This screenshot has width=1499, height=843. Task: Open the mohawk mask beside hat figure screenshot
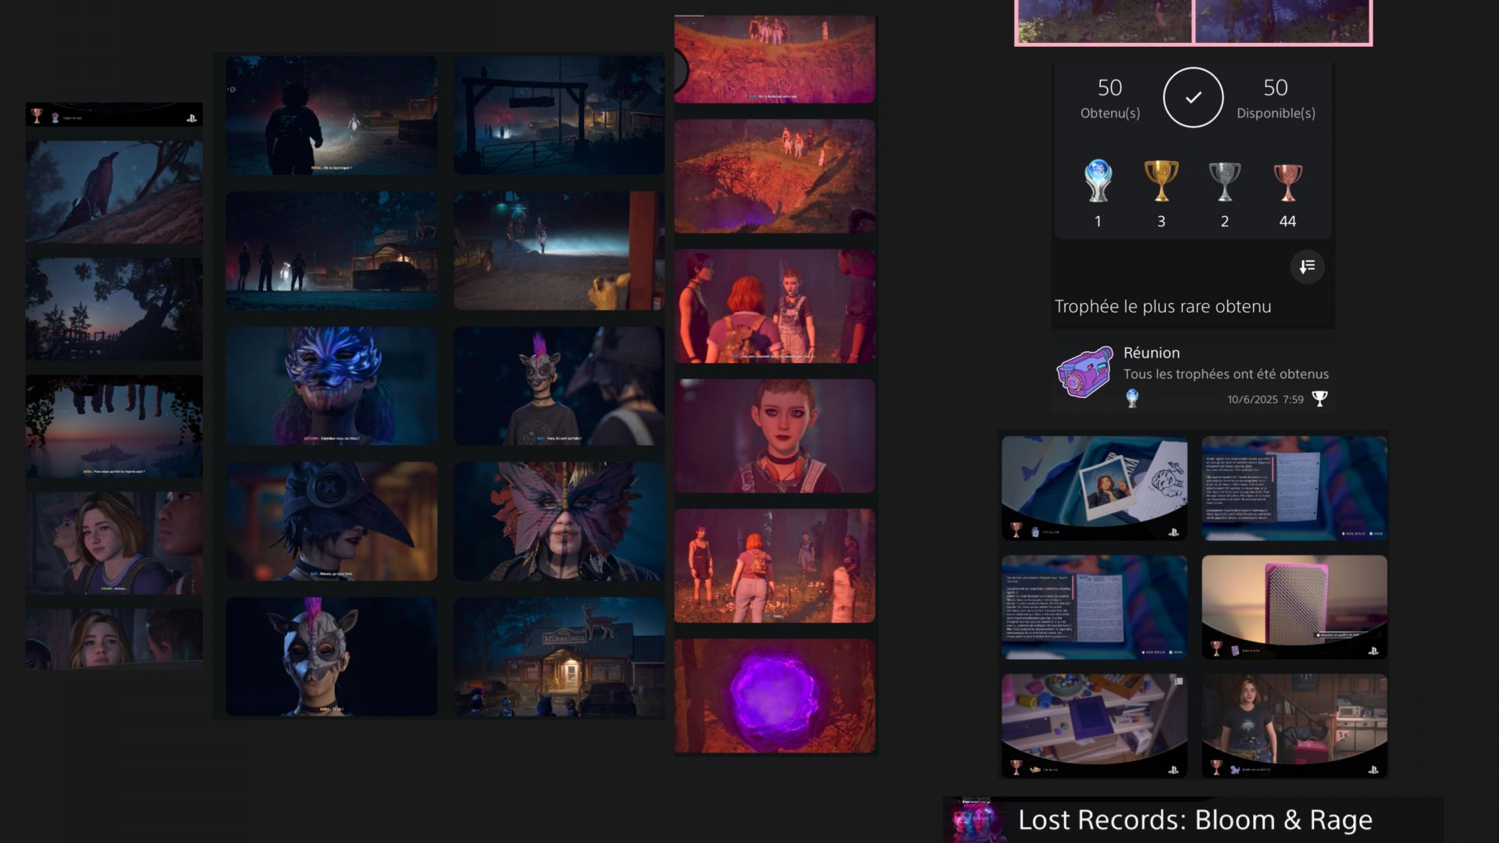(x=559, y=386)
